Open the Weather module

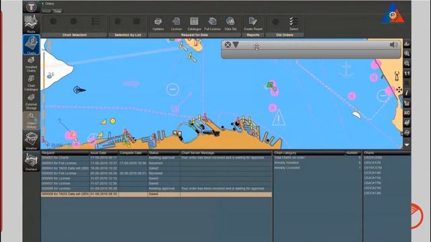click(31, 140)
